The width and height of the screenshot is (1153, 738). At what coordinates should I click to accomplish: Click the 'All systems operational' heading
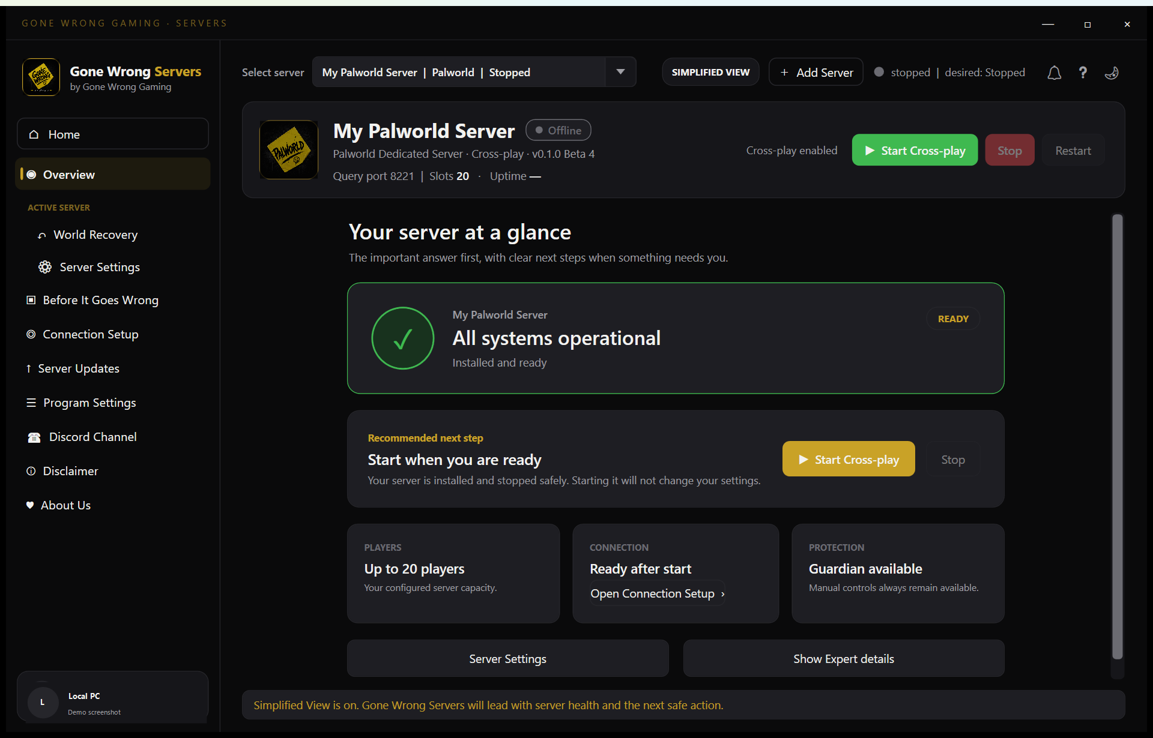556,338
